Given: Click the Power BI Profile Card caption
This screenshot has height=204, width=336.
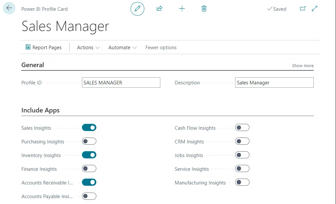Looking at the screenshot, I should [44, 9].
